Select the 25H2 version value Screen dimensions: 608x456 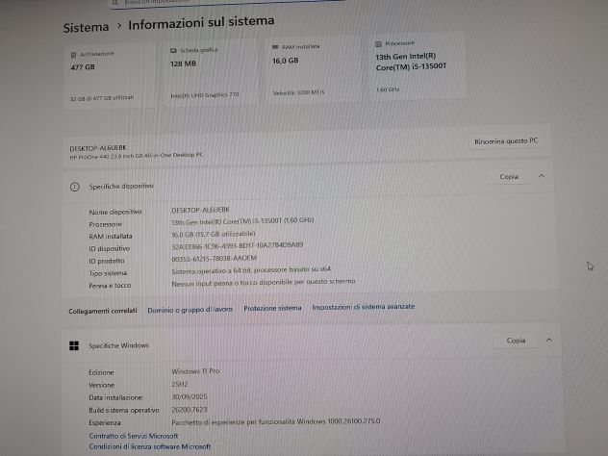(180, 384)
